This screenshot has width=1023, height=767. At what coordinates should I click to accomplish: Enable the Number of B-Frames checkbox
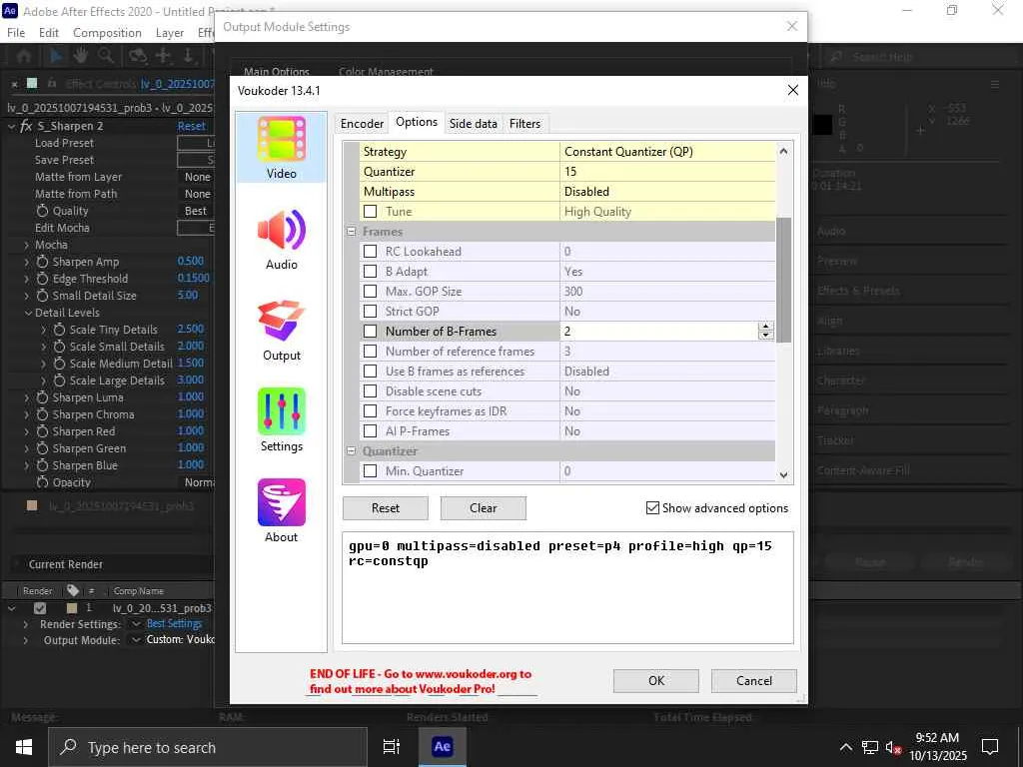370,332
